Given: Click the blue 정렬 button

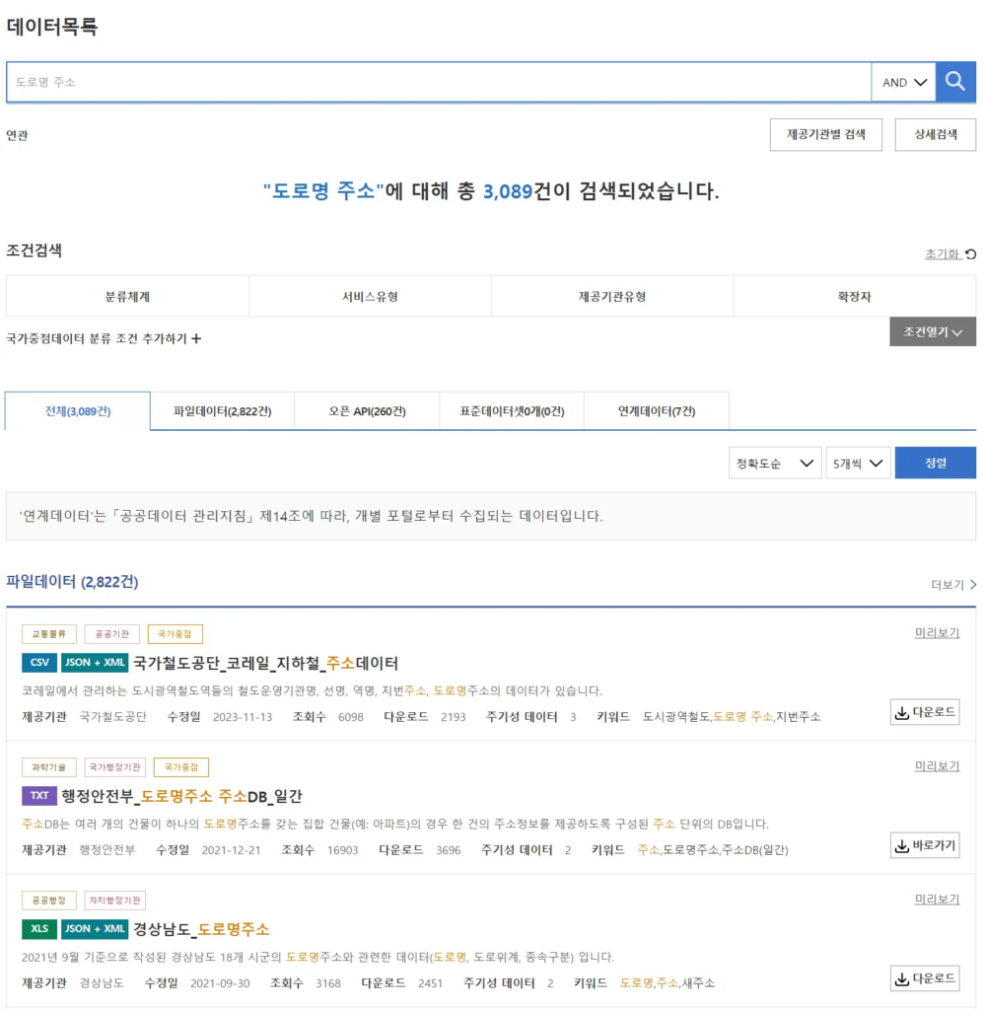Looking at the screenshot, I should click(936, 464).
